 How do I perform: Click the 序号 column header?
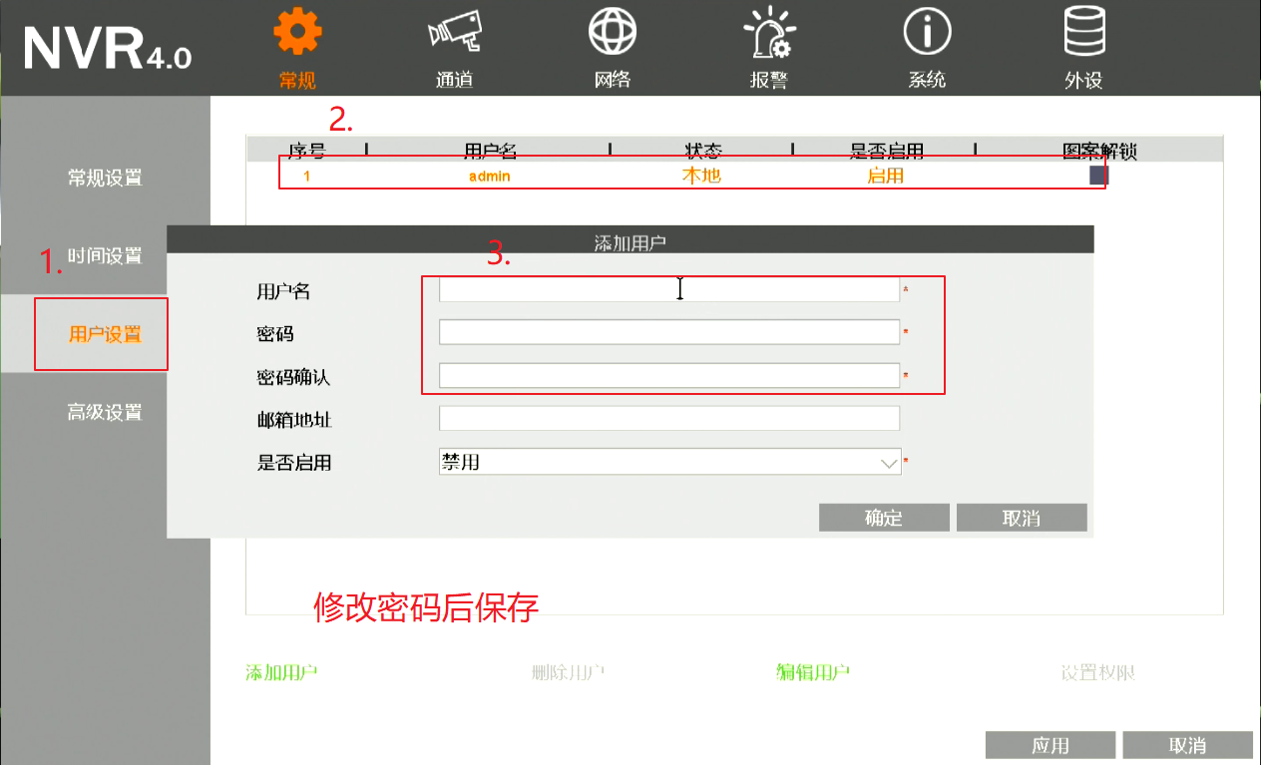(307, 152)
